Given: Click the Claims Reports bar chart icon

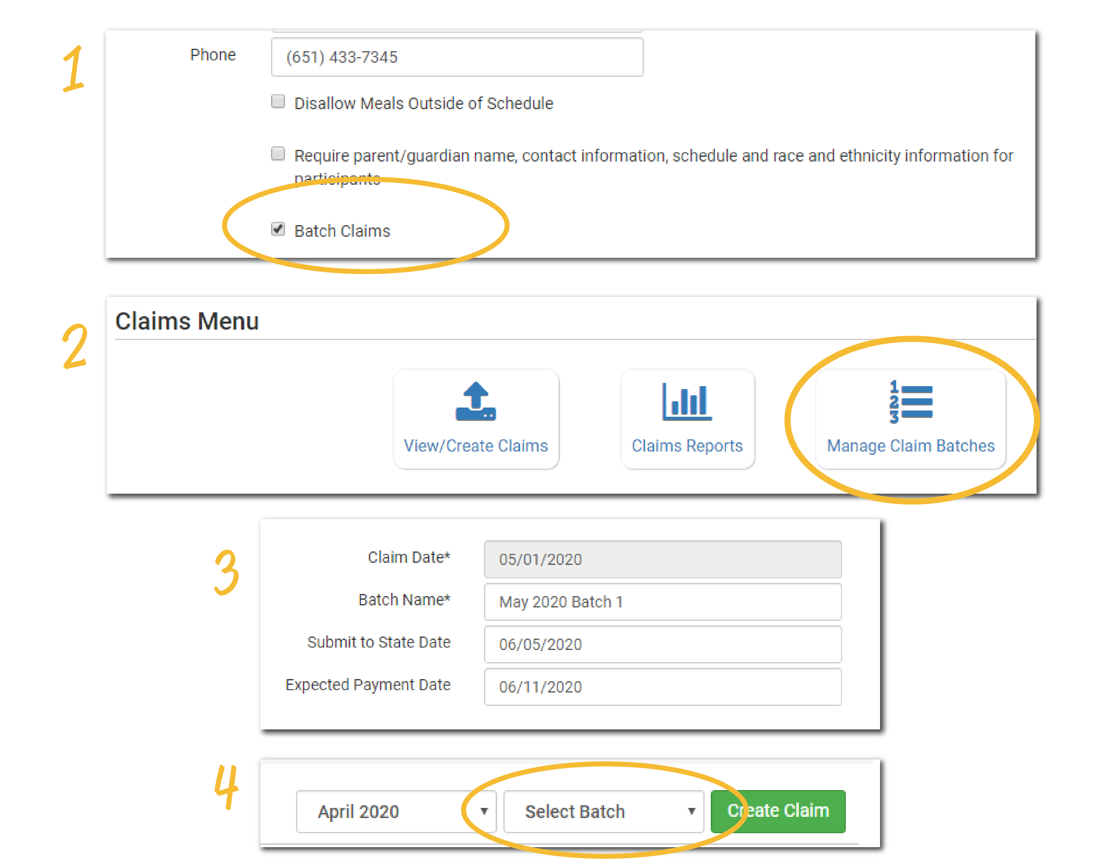Looking at the screenshot, I should (687, 402).
